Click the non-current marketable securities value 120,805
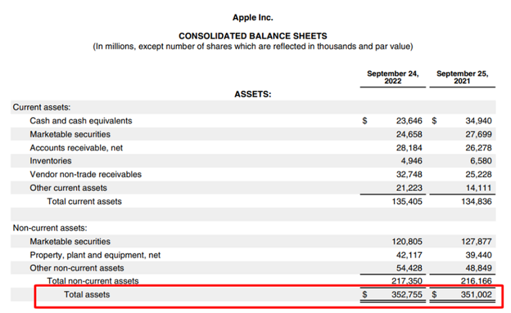This screenshot has height=313, width=511. pos(407,241)
